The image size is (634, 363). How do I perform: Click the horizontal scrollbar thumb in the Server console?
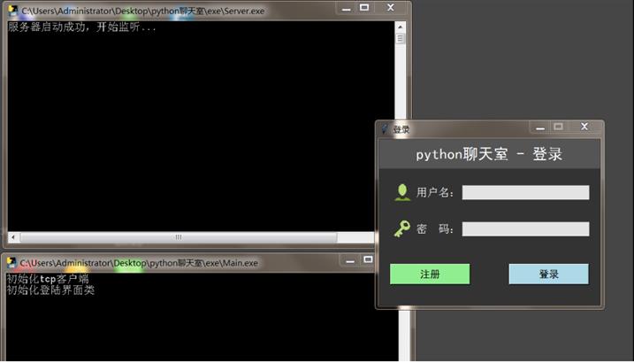[x=178, y=237]
